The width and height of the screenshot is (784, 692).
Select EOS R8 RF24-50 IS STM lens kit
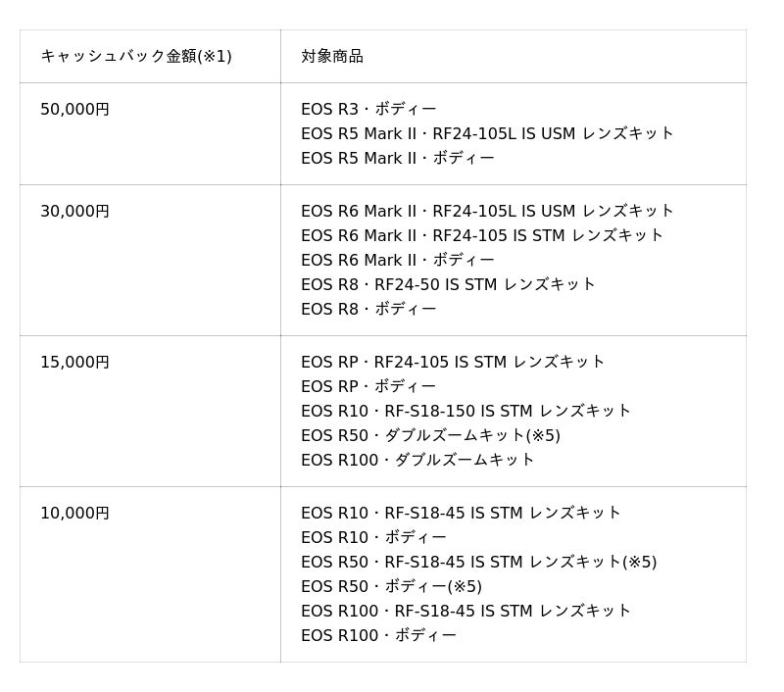click(x=448, y=284)
